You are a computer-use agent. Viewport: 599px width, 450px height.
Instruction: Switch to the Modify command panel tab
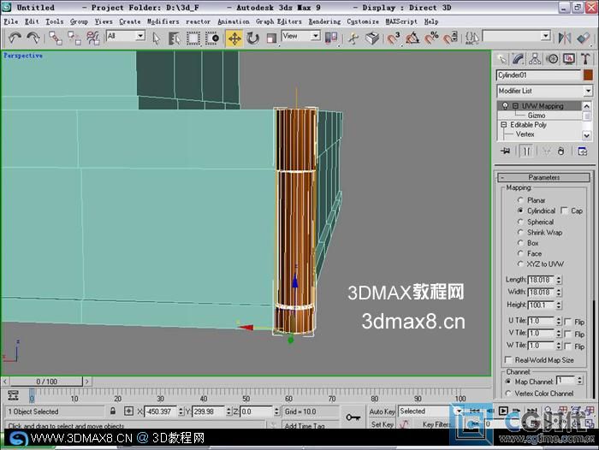pyautogui.click(x=518, y=59)
